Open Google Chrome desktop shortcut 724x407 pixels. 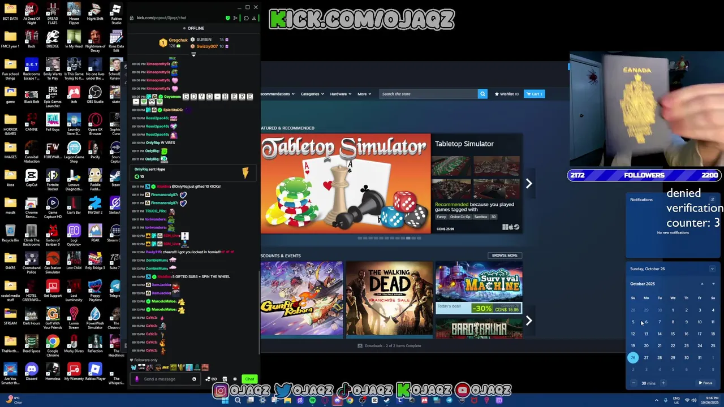coord(53,346)
